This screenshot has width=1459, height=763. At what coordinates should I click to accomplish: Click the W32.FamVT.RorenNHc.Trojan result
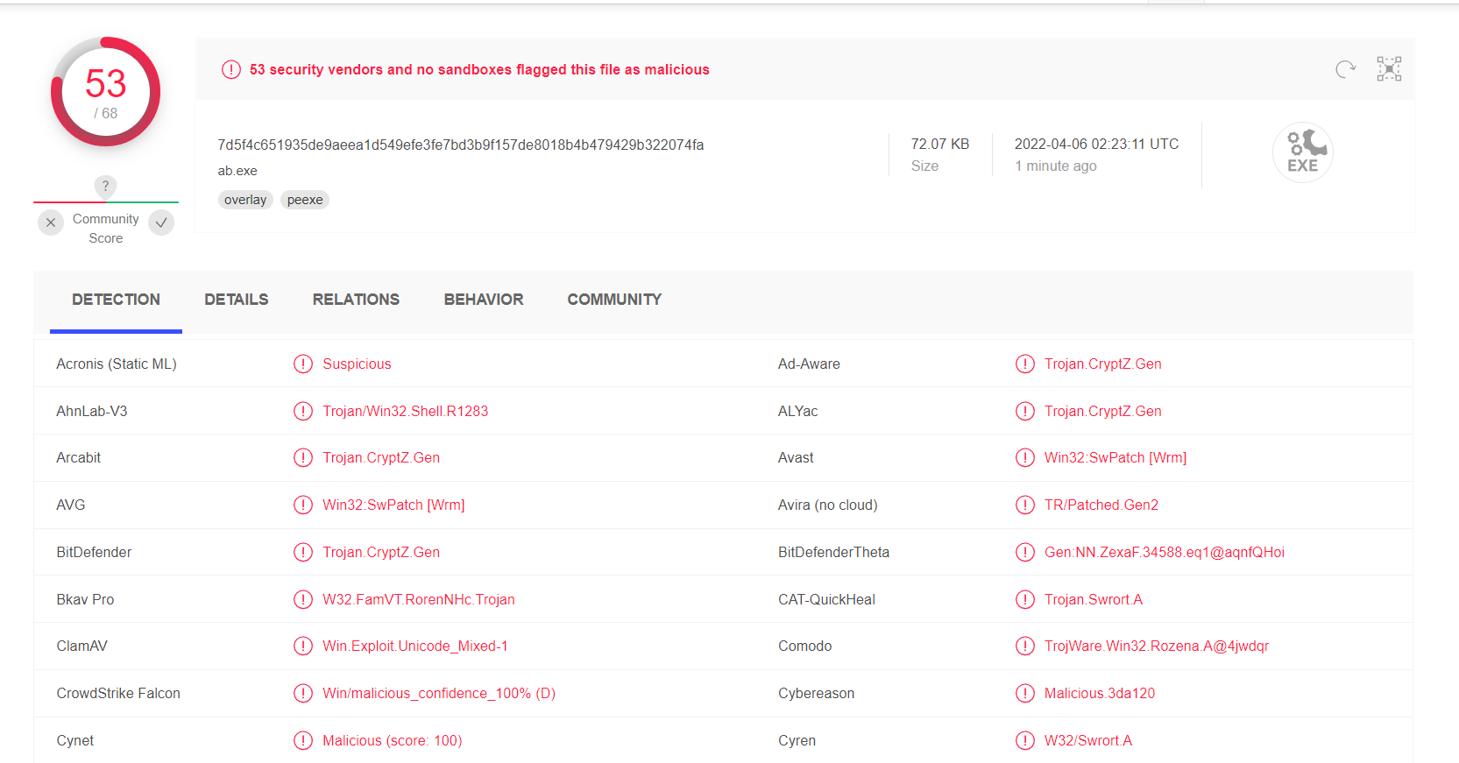click(x=419, y=599)
